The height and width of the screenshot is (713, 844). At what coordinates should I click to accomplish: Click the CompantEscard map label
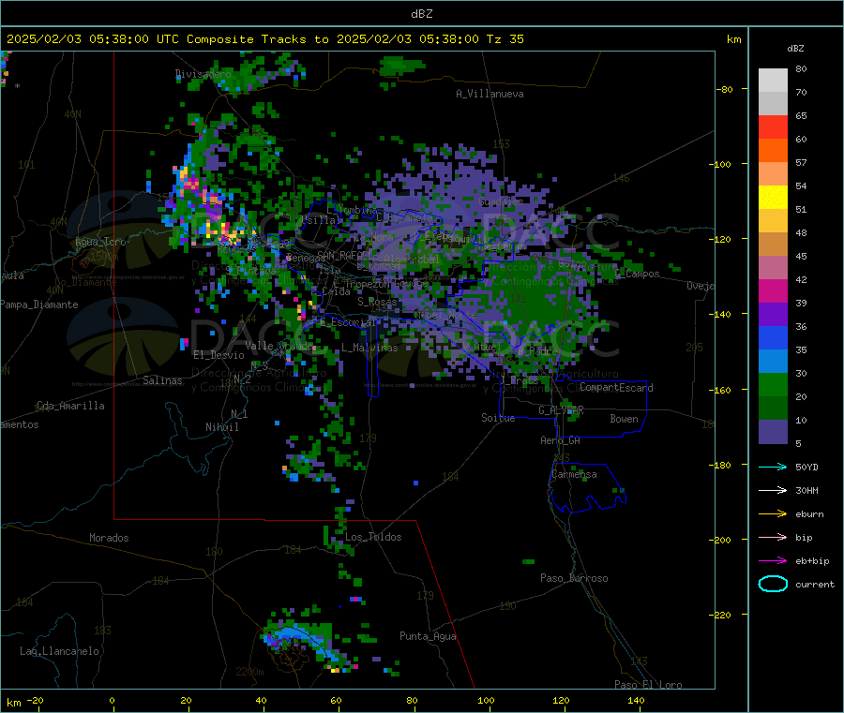tap(616, 388)
